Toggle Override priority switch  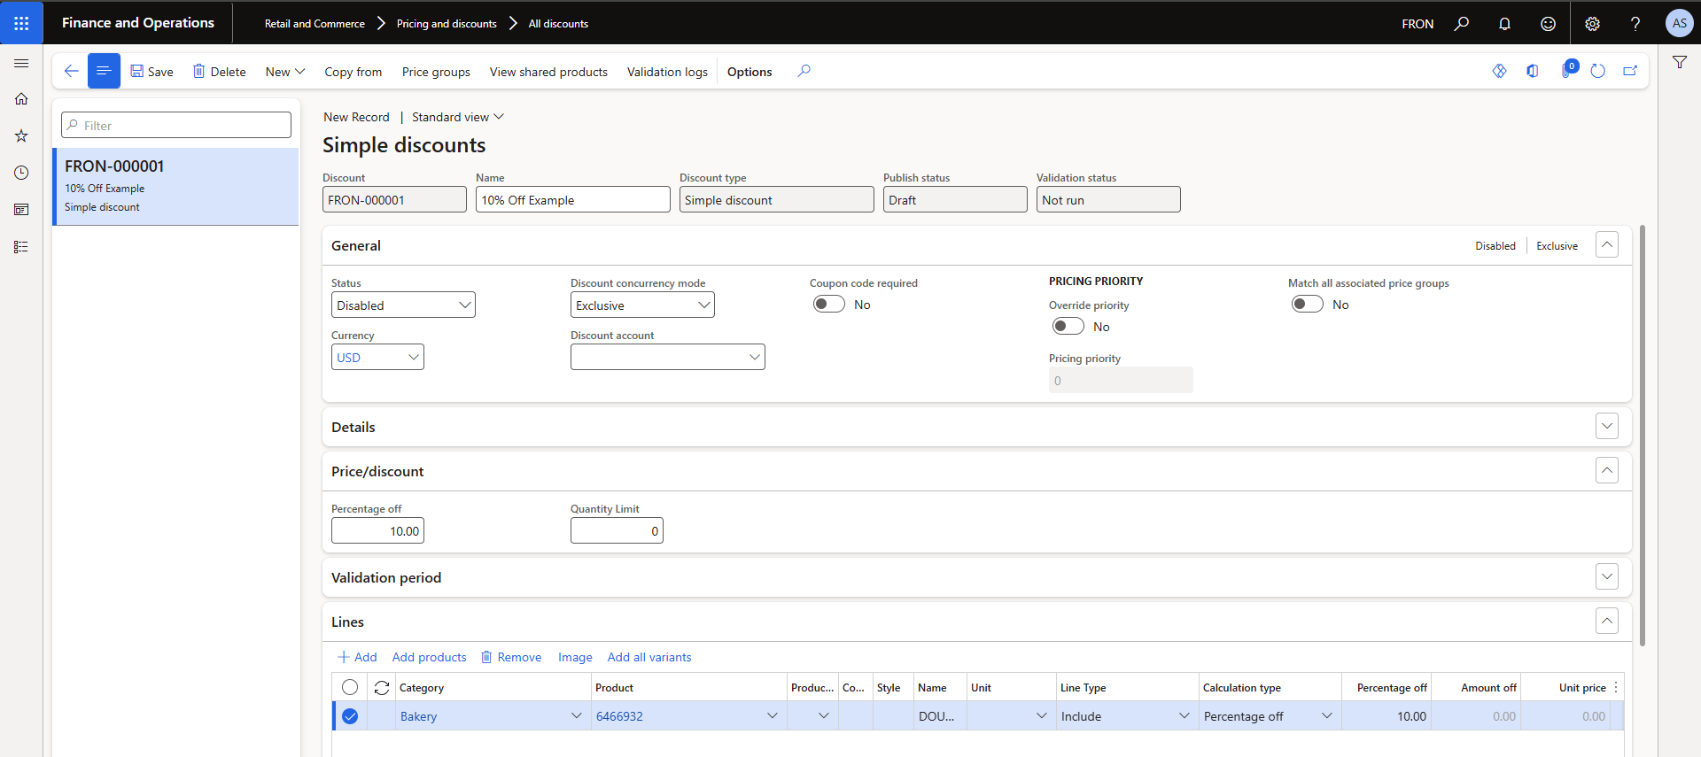(1068, 327)
